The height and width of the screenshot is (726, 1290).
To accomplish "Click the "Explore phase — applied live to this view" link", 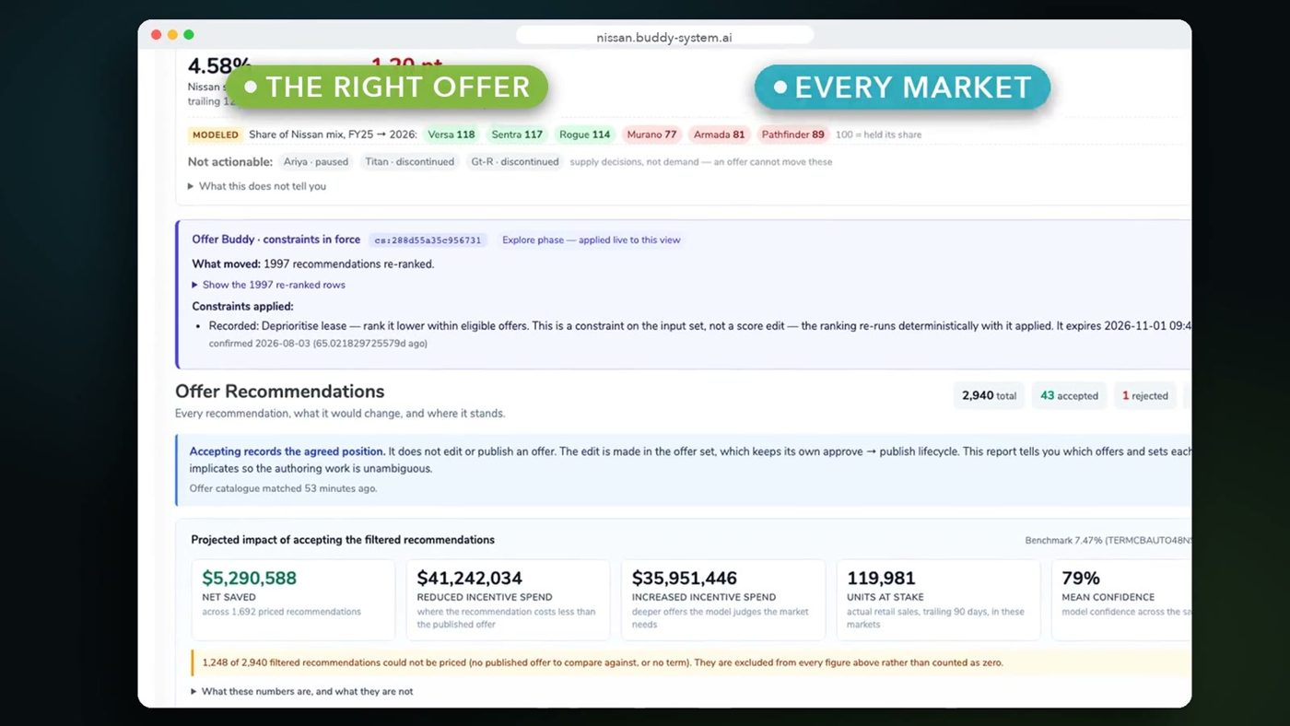I will pyautogui.click(x=592, y=240).
